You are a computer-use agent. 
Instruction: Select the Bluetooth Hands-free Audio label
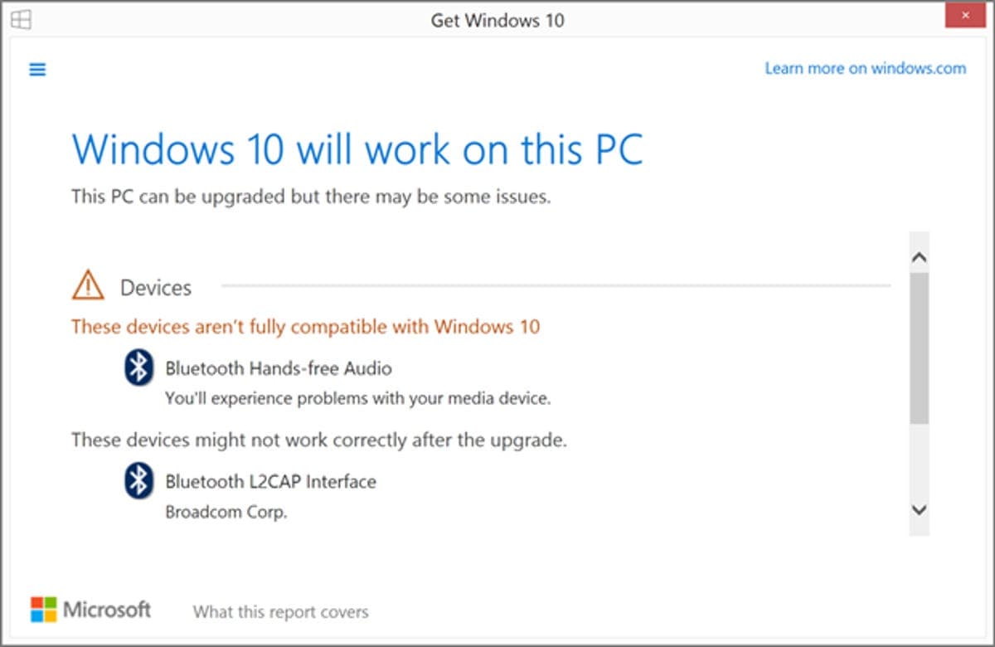279,368
